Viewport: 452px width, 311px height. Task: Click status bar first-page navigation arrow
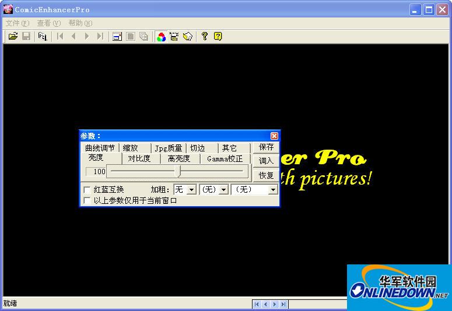tap(257, 304)
